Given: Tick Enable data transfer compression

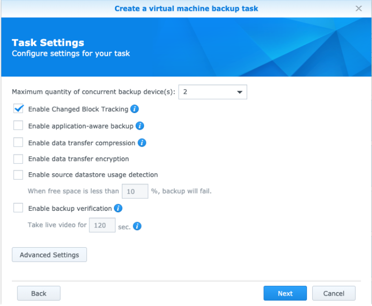Looking at the screenshot, I should pos(18,142).
